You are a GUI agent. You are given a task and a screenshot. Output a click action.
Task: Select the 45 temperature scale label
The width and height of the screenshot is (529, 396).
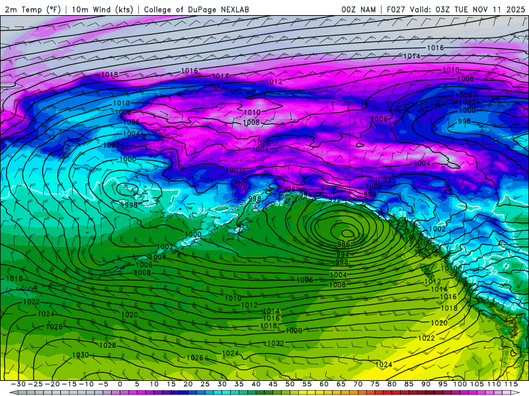pos(273,384)
